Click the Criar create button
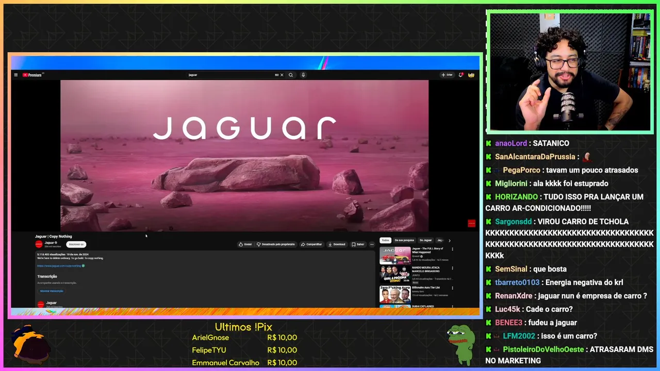The image size is (660, 371). (x=447, y=75)
